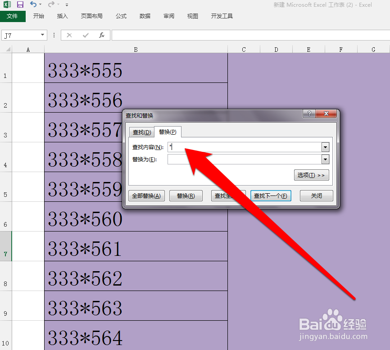Click the 全部替换(A) button
The height and width of the screenshot is (350, 390).
146,196
